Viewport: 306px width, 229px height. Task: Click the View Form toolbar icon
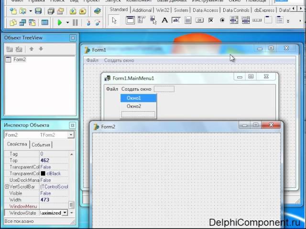point(23,22)
